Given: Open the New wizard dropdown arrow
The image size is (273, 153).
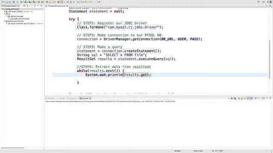Looking at the screenshot, I should tap(4, 2).
